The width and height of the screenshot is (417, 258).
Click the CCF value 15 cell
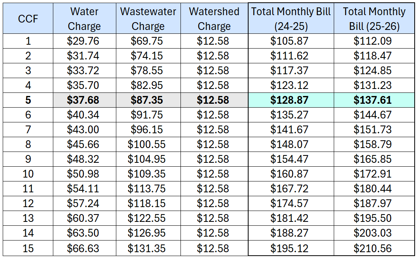tap(28, 248)
